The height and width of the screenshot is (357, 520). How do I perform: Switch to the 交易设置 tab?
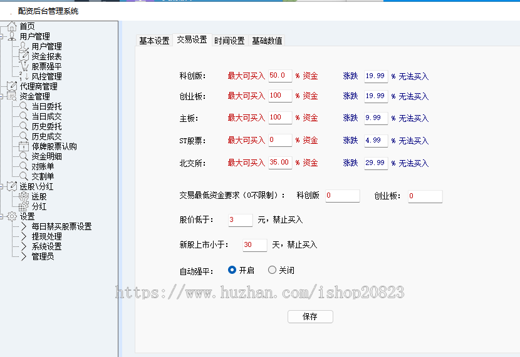click(x=192, y=40)
